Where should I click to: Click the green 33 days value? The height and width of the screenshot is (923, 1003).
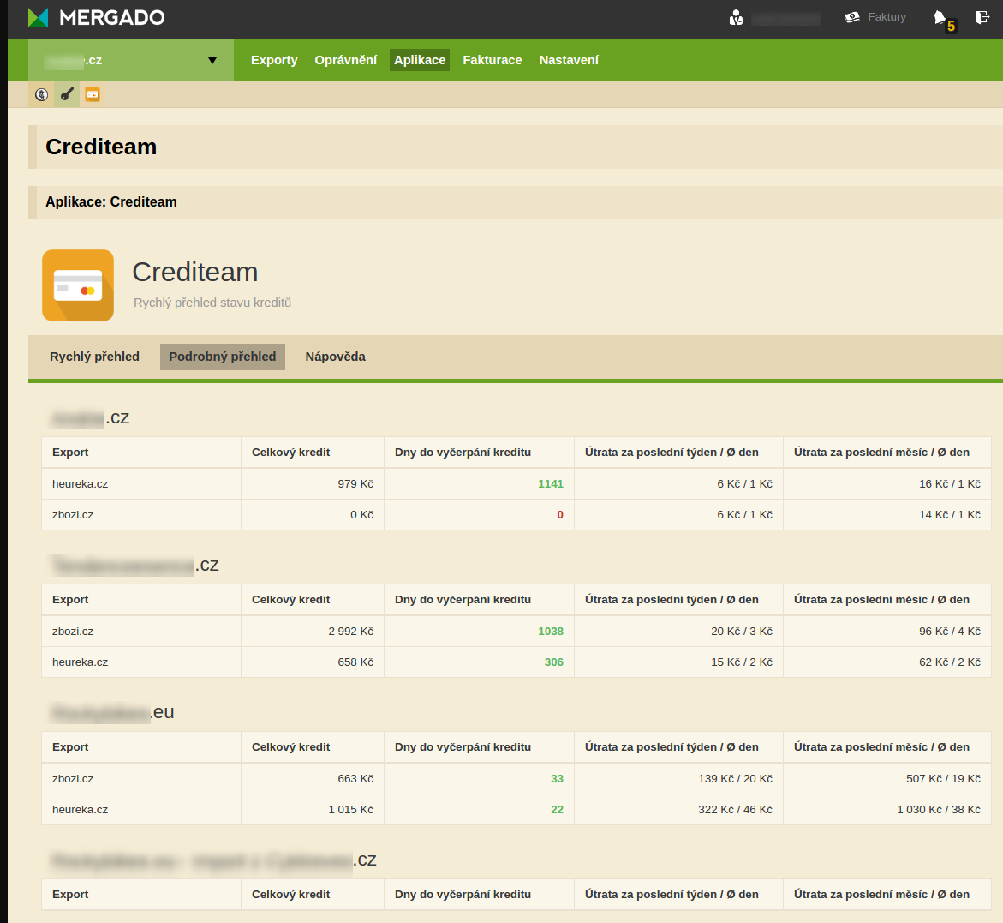tap(557, 778)
